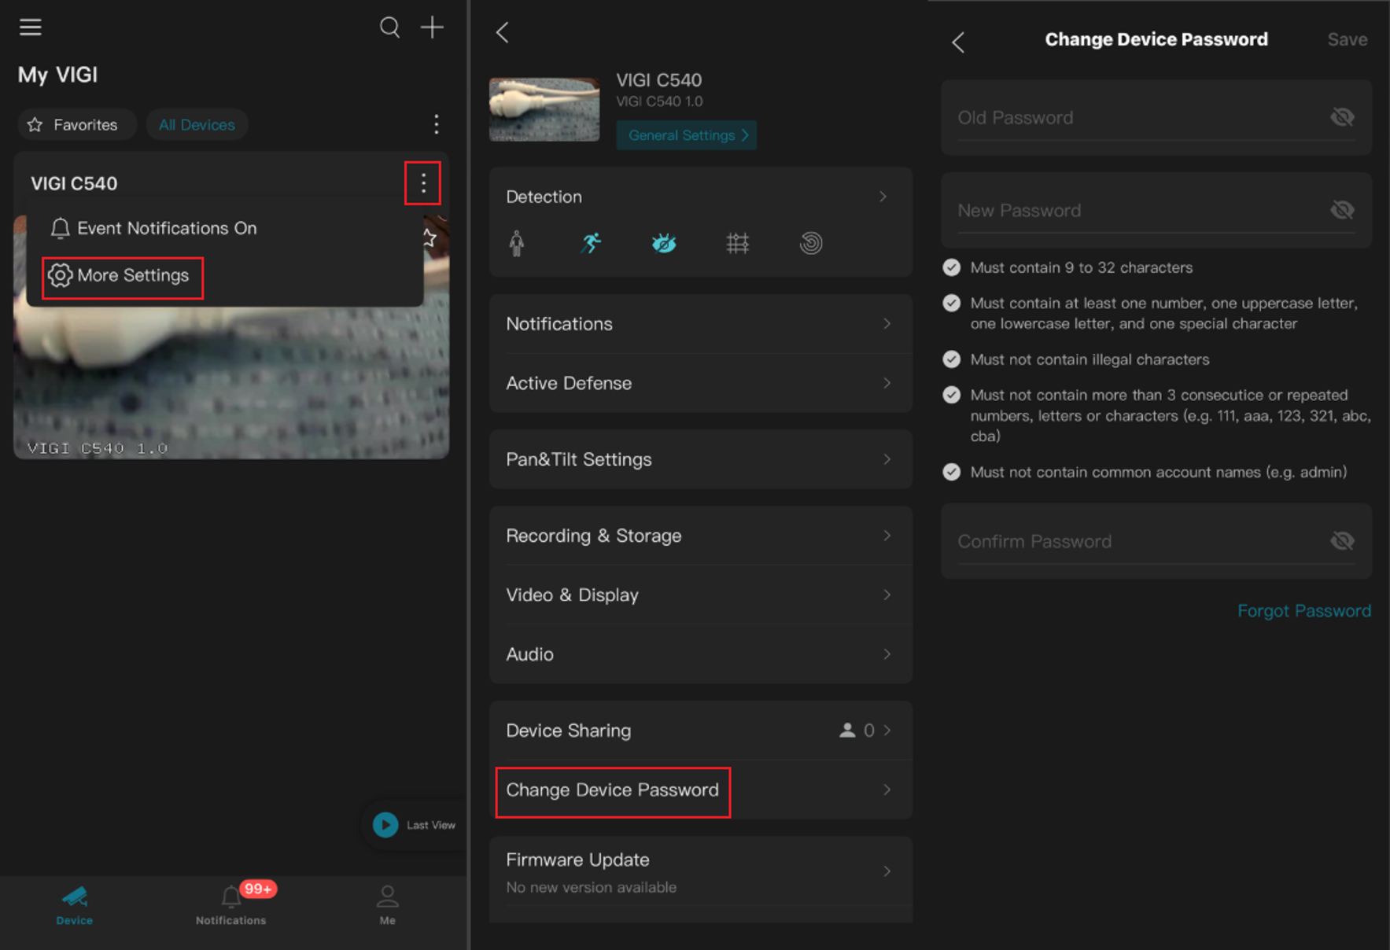
Task: Open Pan&Tilt Settings row
Action: [701, 459]
